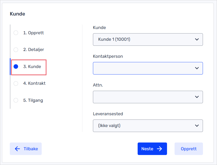This screenshot has width=217, height=165.
Task: Click chevron icon in Kunde dropdown
Action: (x=197, y=39)
